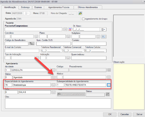Open patient lookup button next to Paciente/Compromisso
The height and width of the screenshot is (117, 145).
point(65,29)
